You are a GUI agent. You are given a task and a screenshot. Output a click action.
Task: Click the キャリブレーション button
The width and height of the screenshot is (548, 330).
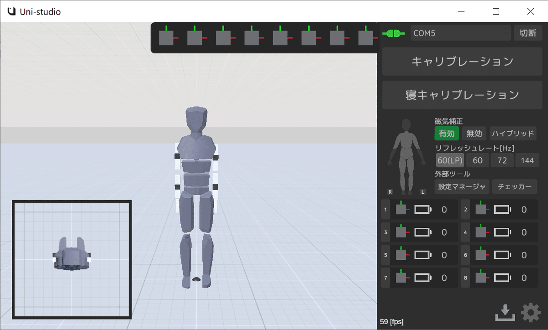[x=462, y=62]
